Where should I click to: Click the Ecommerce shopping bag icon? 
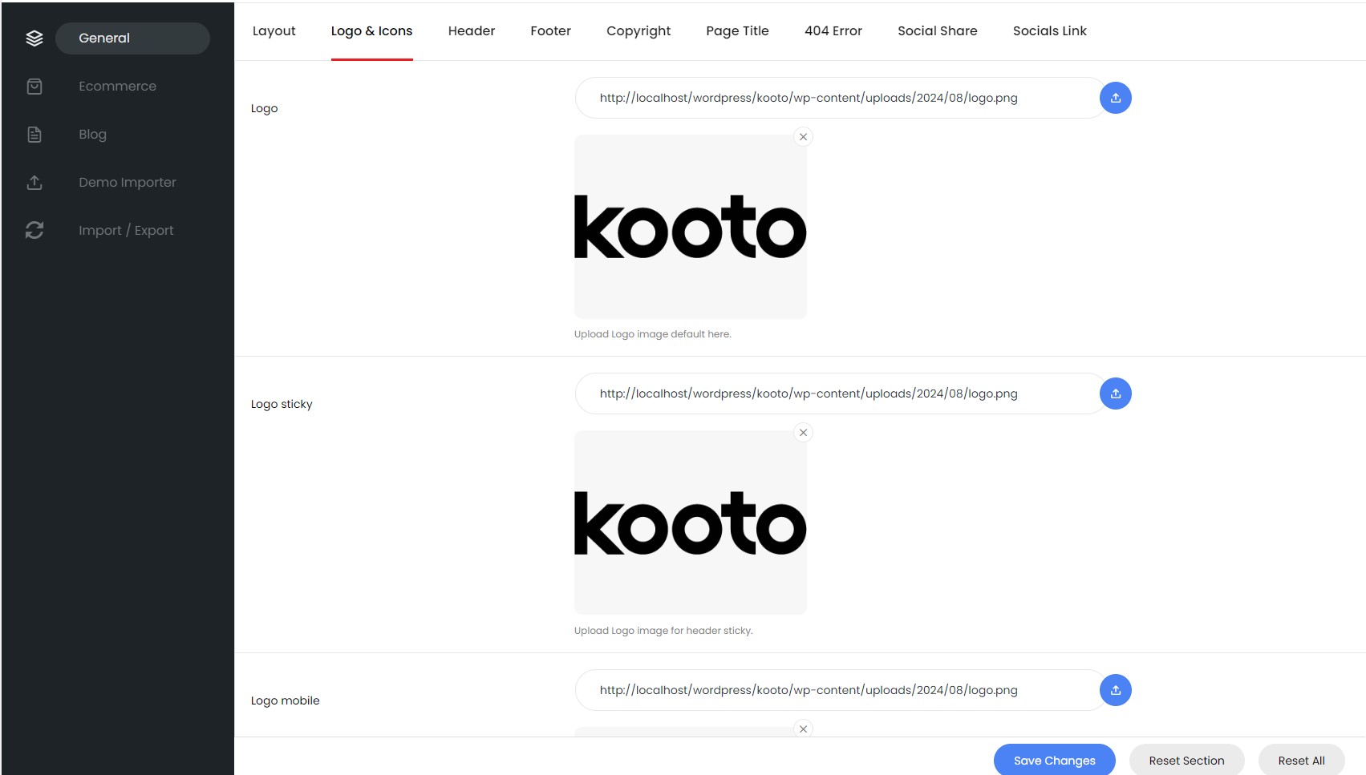(x=34, y=87)
